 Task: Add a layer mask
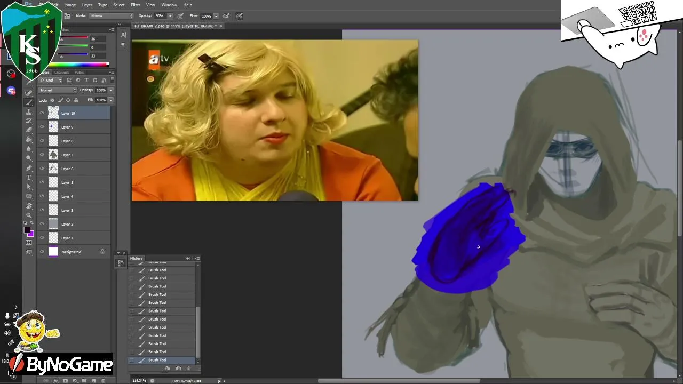pos(65,381)
